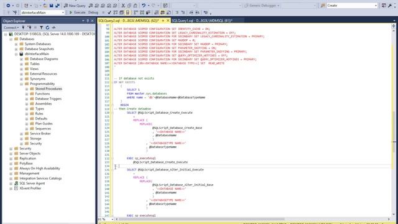Viewport: 398px width, 224px height.
Task: Toggle Include Actual Execution Plan
Action: point(136,12)
